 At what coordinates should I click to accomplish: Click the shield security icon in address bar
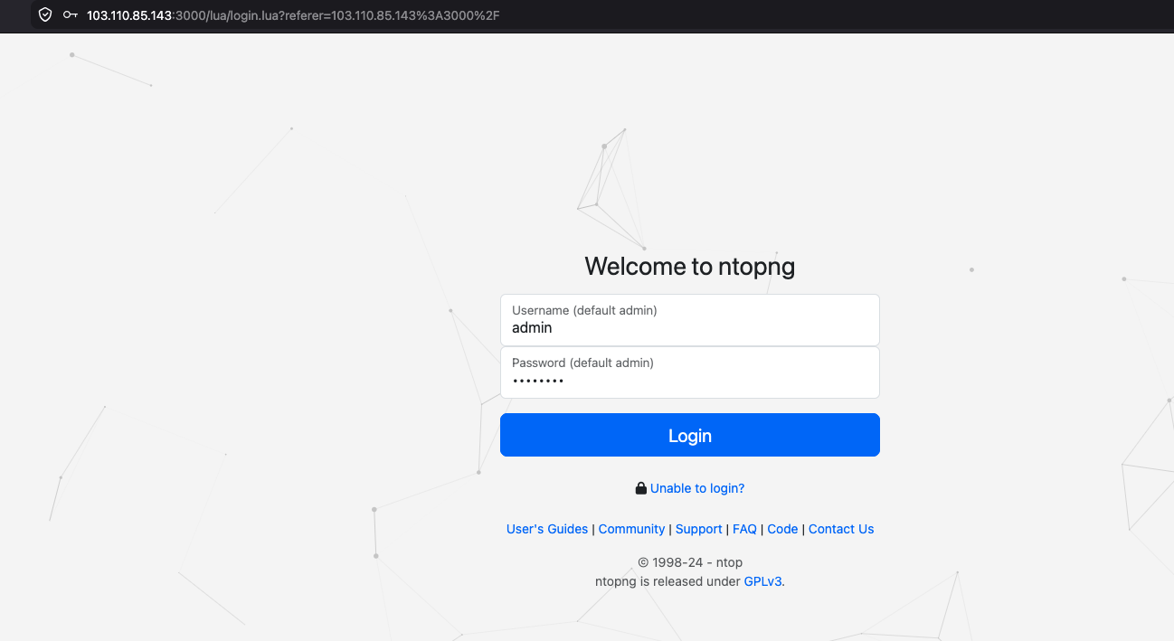click(x=45, y=15)
